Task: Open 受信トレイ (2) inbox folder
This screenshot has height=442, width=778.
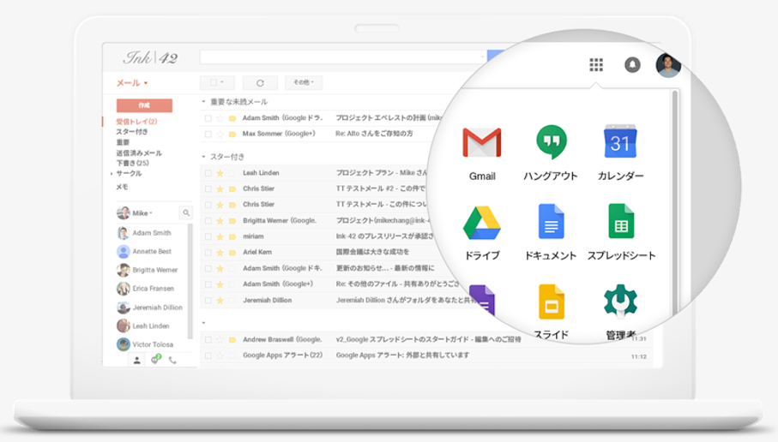Action: coord(136,122)
